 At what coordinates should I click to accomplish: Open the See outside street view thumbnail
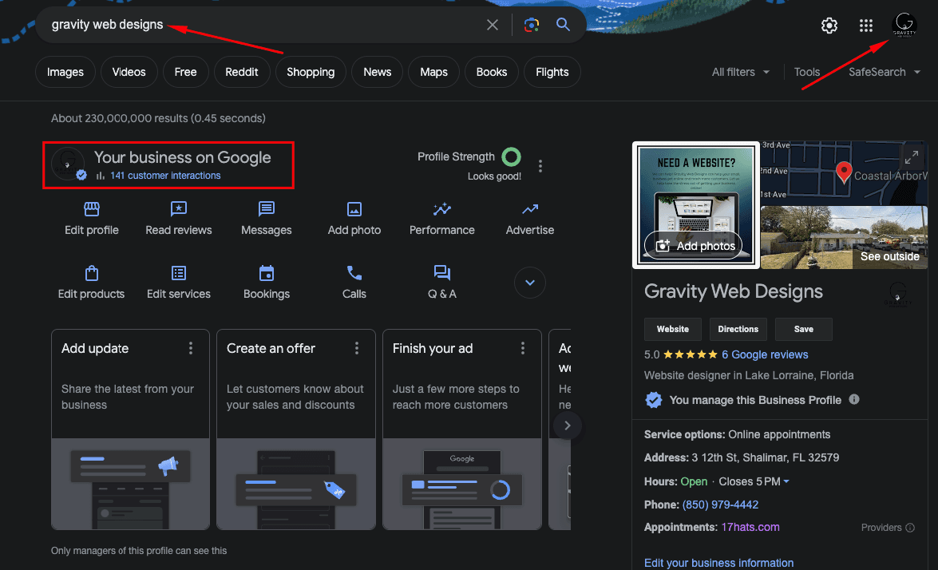844,237
